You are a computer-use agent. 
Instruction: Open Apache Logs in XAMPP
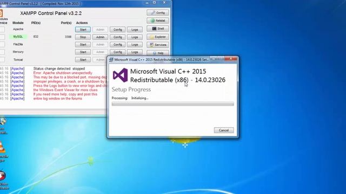pyautogui.click(x=135, y=30)
